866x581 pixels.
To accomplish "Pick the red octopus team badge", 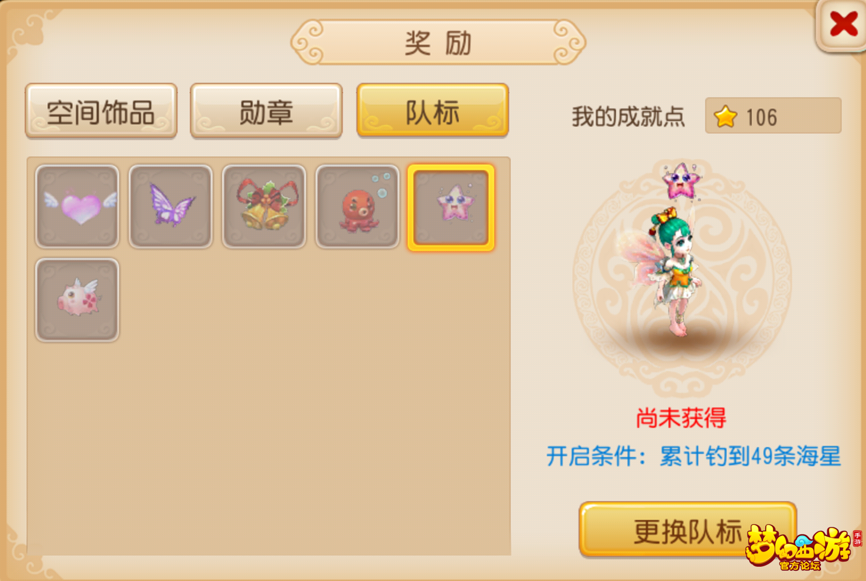I will click(358, 207).
